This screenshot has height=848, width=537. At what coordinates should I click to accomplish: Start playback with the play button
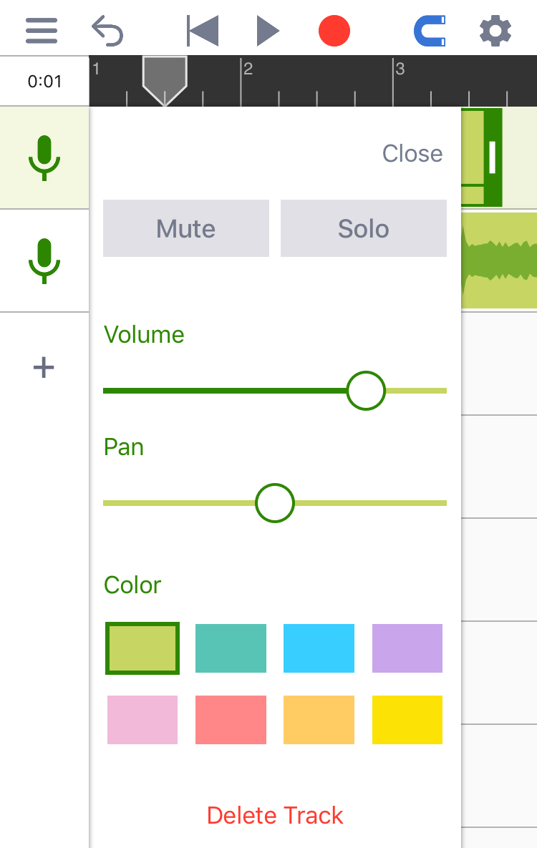tap(268, 30)
